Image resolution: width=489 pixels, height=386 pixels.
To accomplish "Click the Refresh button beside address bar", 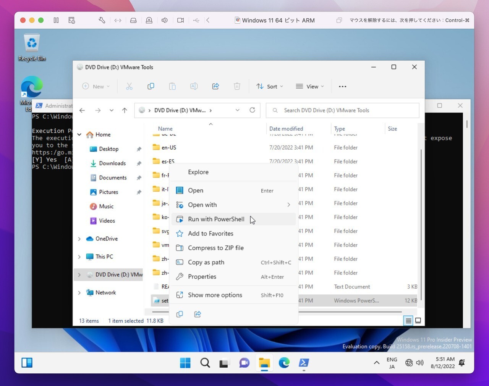I will [252, 110].
